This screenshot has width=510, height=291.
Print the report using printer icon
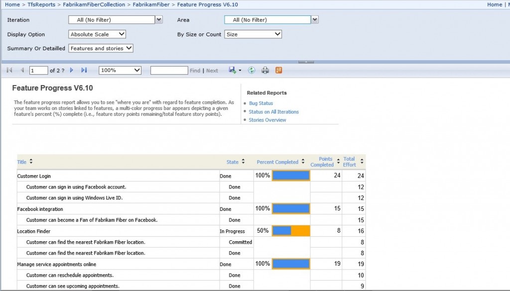265,70
